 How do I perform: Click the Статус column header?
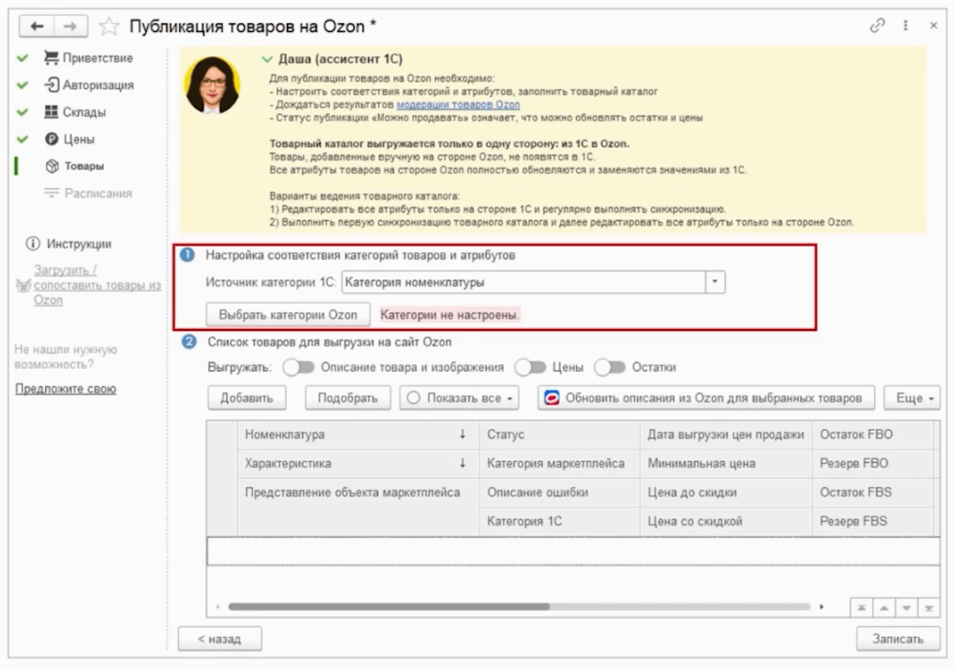pyautogui.click(x=559, y=435)
